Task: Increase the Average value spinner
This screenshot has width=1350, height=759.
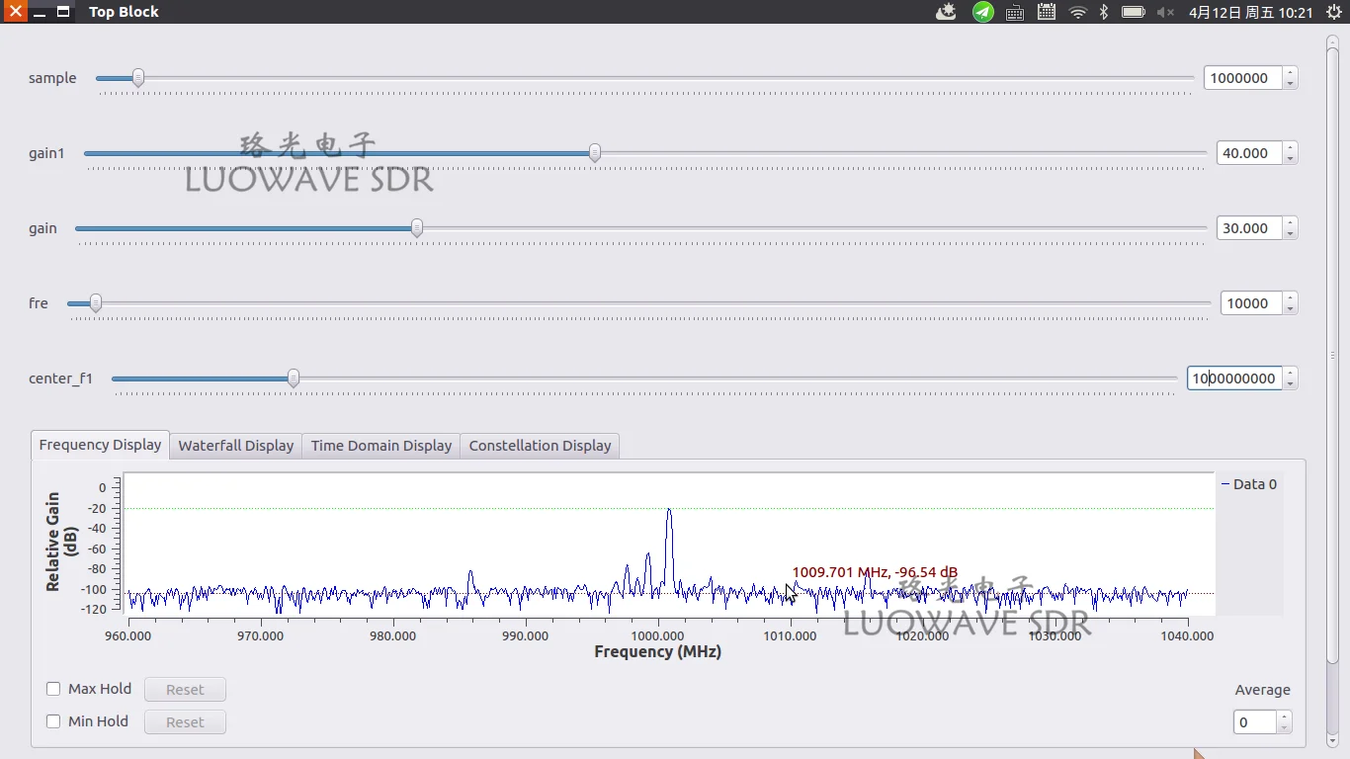Action: coord(1282,717)
